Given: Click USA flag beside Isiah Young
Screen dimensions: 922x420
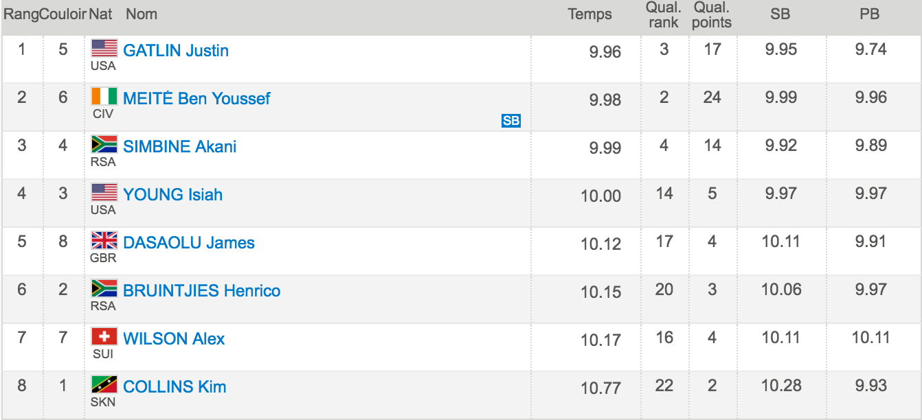Looking at the screenshot, I should 104,192.
